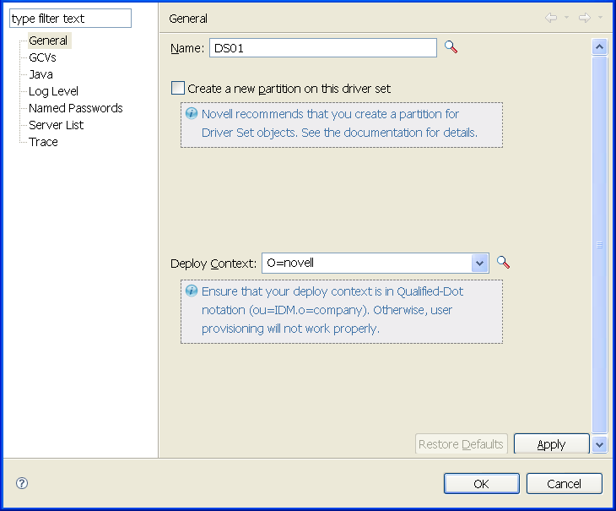Viewport: 616px width, 511px height.
Task: Click the Novell recommends partition note text
Action: click(x=339, y=123)
